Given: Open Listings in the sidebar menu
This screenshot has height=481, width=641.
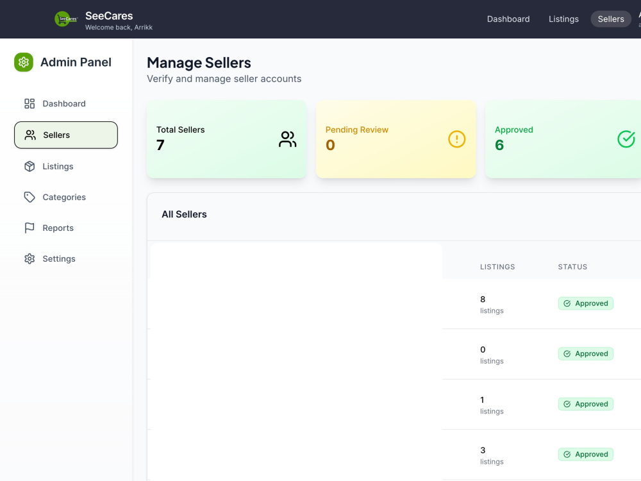Looking at the screenshot, I should point(66,167).
